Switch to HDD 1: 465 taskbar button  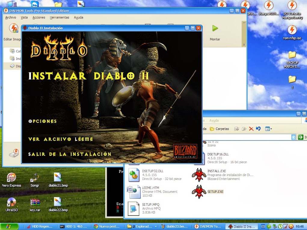pyautogui.click(x=74, y=226)
